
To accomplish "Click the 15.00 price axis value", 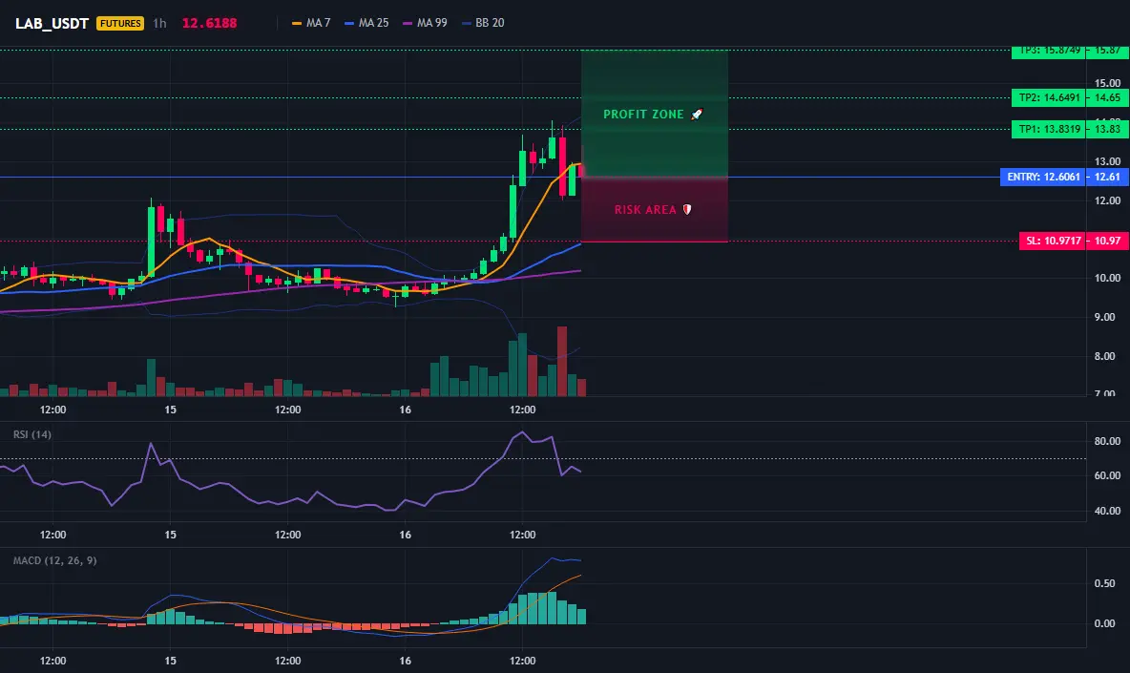I will click(x=1108, y=83).
